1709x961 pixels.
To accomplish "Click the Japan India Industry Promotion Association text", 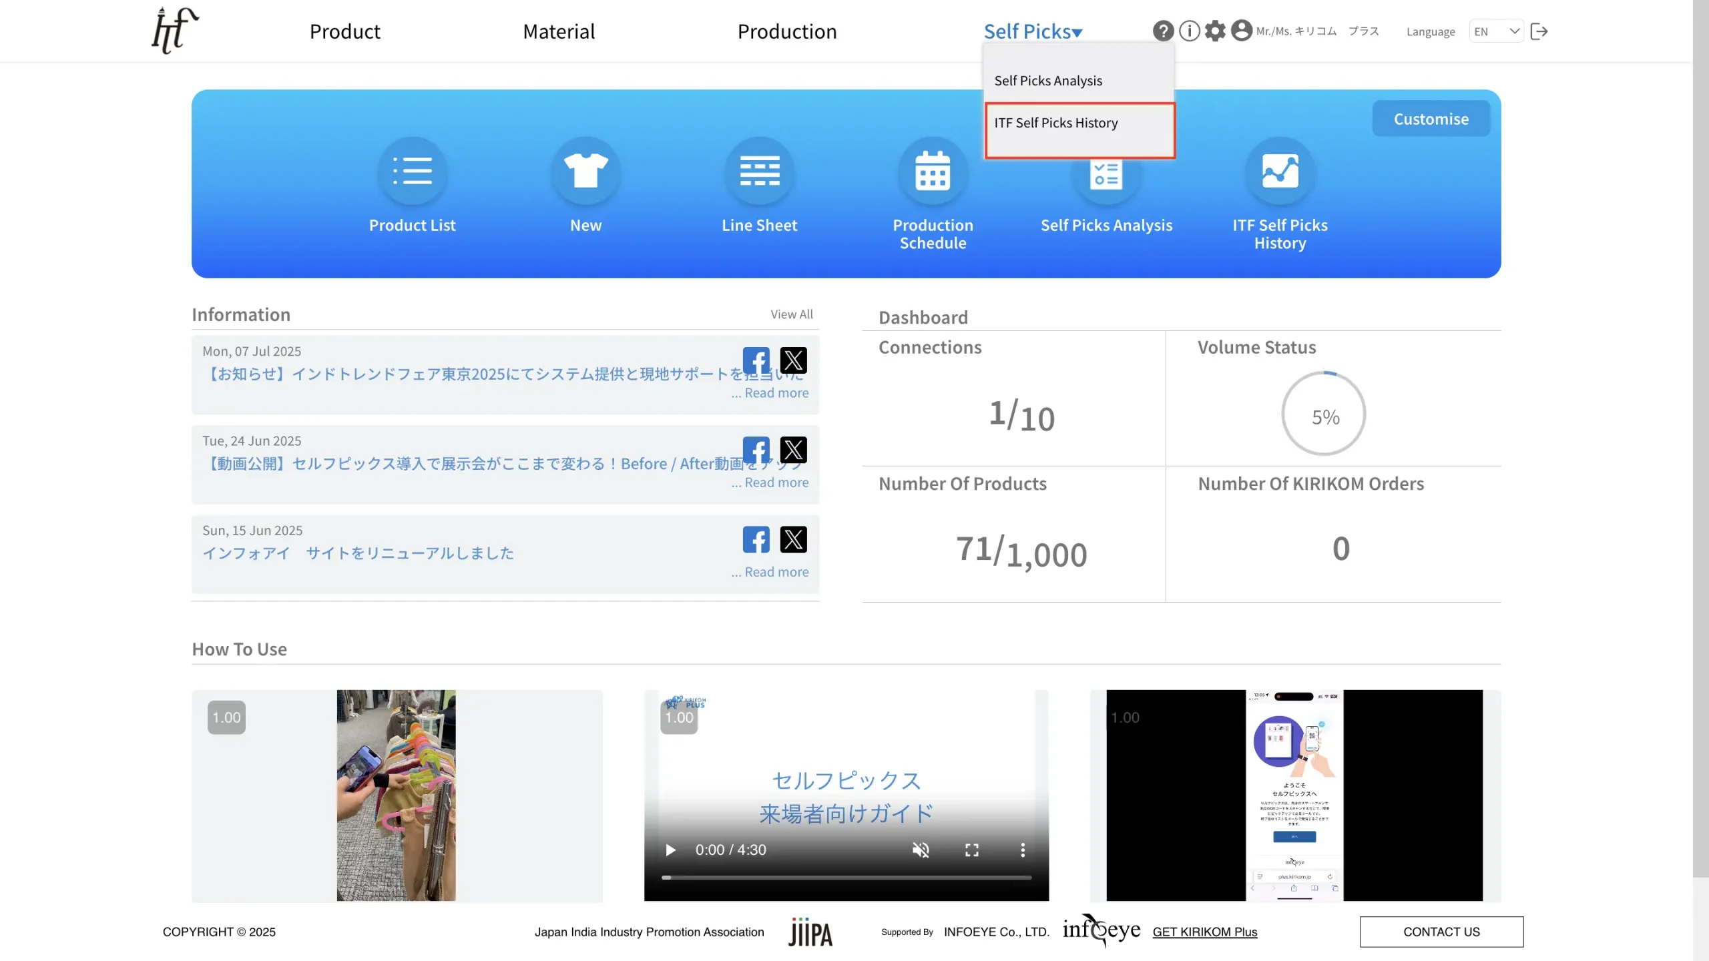I will [x=649, y=932].
